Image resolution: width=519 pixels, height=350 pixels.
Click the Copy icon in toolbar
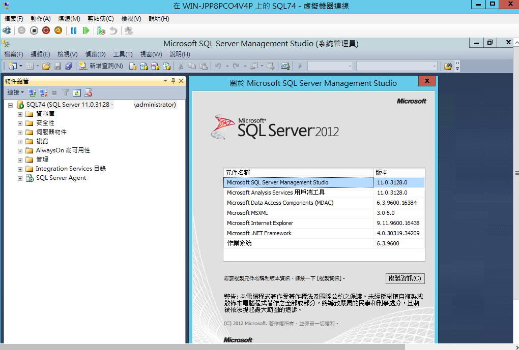[x=192, y=66]
